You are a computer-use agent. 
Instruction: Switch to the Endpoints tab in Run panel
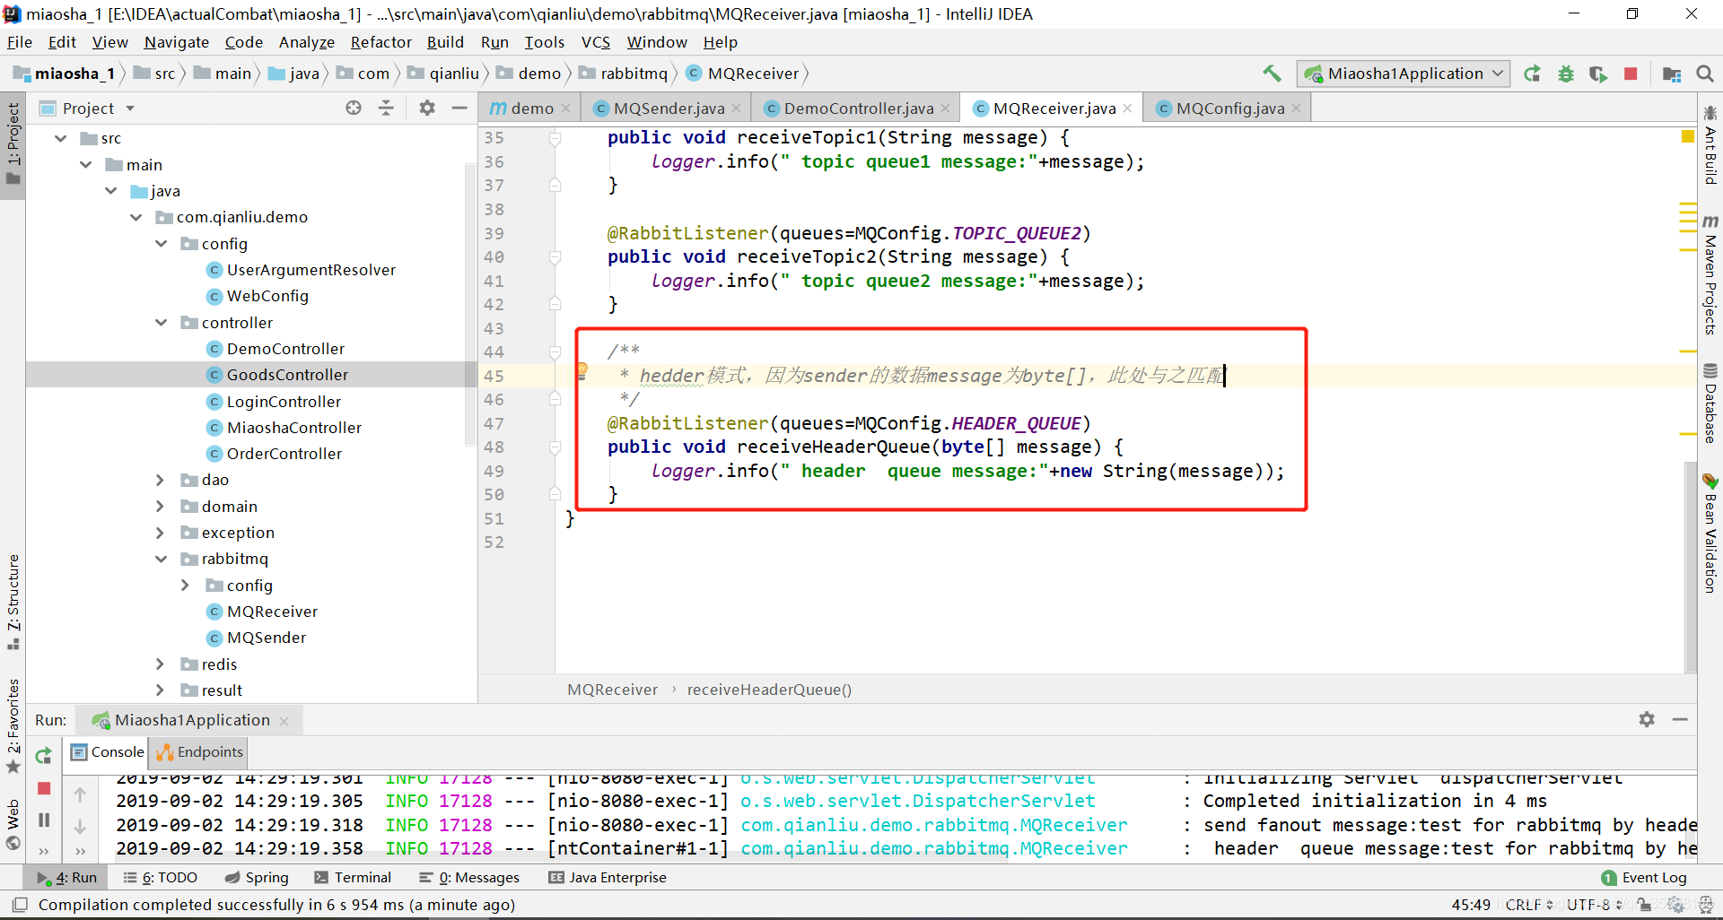[x=200, y=752]
